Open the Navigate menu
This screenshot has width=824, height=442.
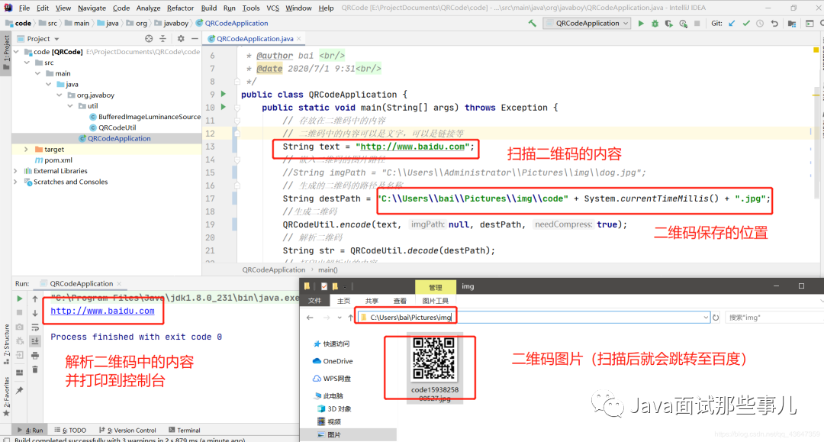[x=92, y=8]
